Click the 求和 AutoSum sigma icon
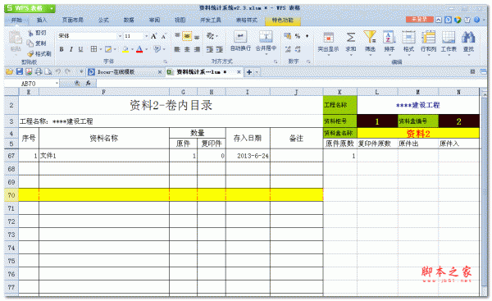 350,38
